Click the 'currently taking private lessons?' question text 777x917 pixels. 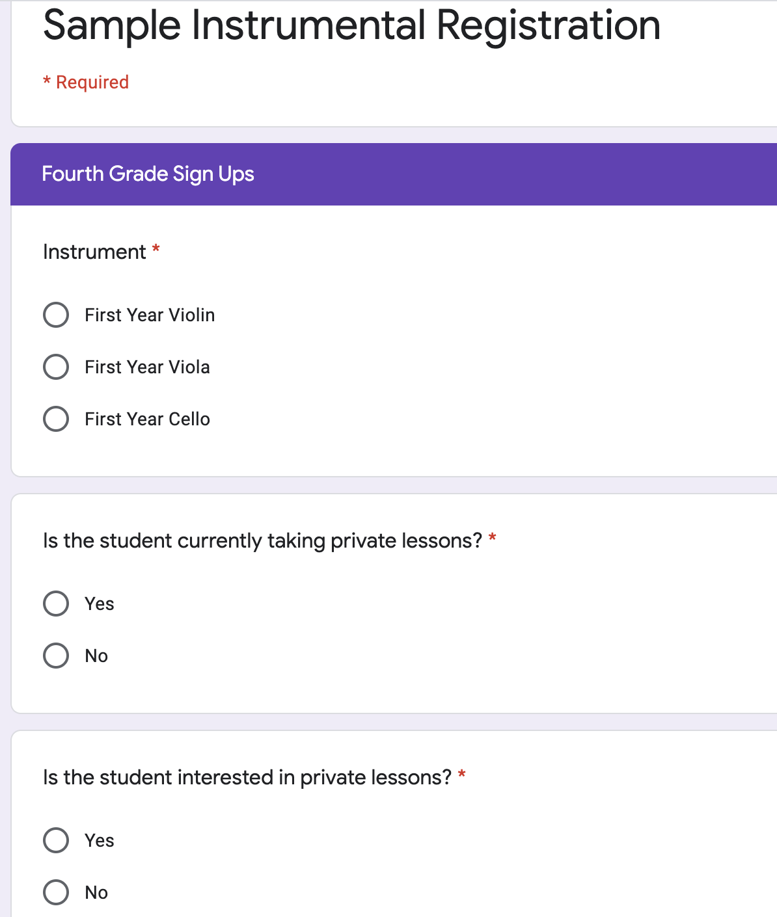262,540
